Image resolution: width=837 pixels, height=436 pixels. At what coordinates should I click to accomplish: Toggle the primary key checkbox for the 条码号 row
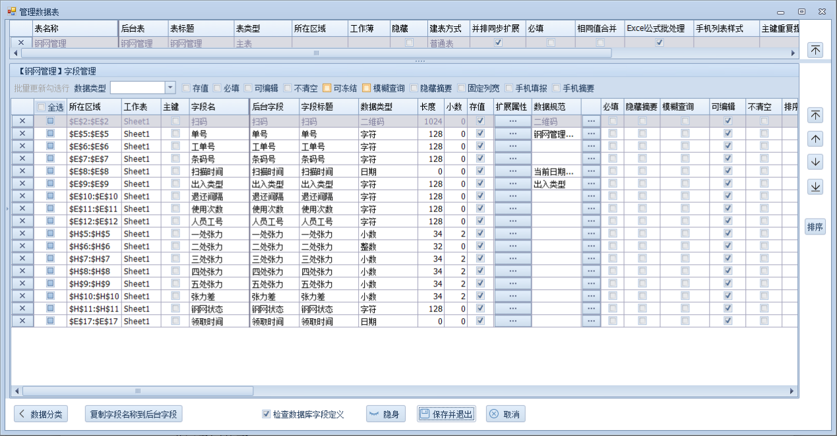pos(175,159)
